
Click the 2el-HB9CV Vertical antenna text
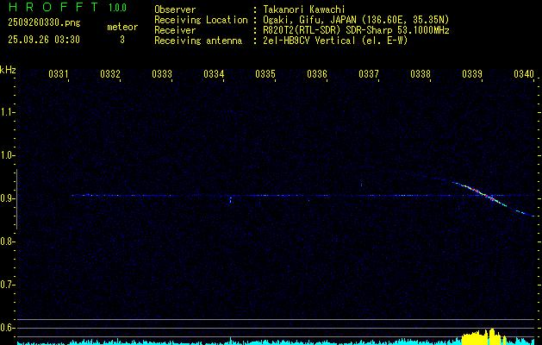point(335,41)
